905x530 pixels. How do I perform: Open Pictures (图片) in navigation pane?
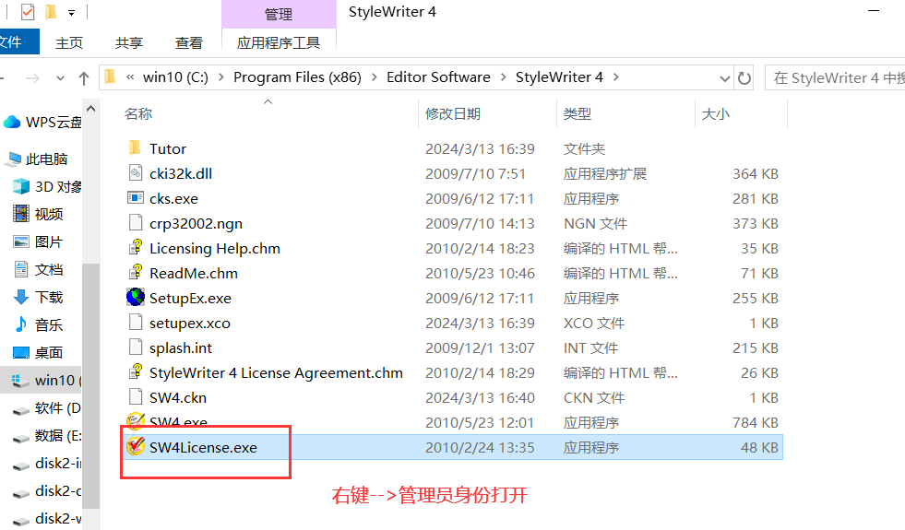(x=38, y=241)
